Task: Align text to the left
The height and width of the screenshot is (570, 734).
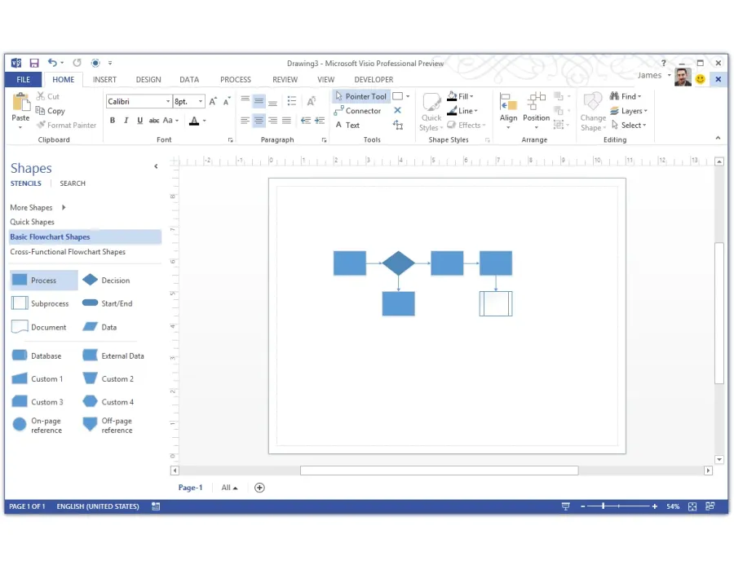Action: point(245,121)
